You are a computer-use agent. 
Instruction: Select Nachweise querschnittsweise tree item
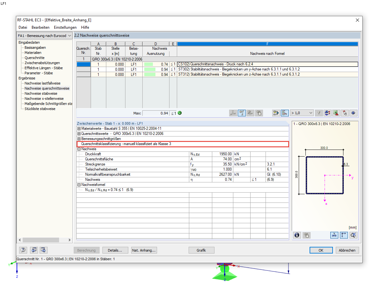click(x=47, y=88)
